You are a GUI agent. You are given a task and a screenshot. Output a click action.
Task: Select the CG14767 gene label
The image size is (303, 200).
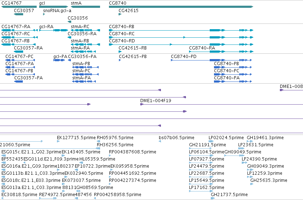[11, 3]
